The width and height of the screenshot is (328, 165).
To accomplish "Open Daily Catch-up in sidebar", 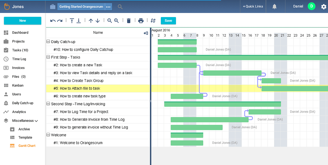I will 23,103.
